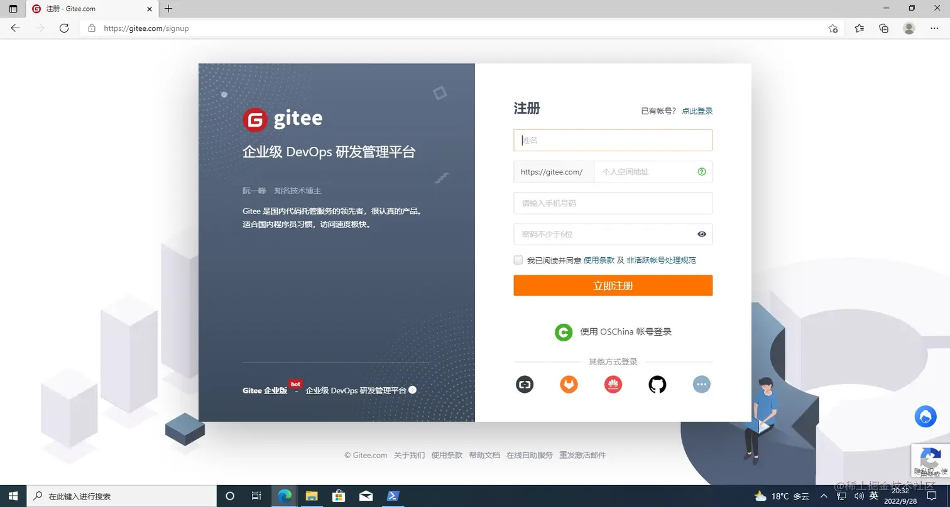Click the phone number input field
The image size is (950, 507).
click(613, 203)
